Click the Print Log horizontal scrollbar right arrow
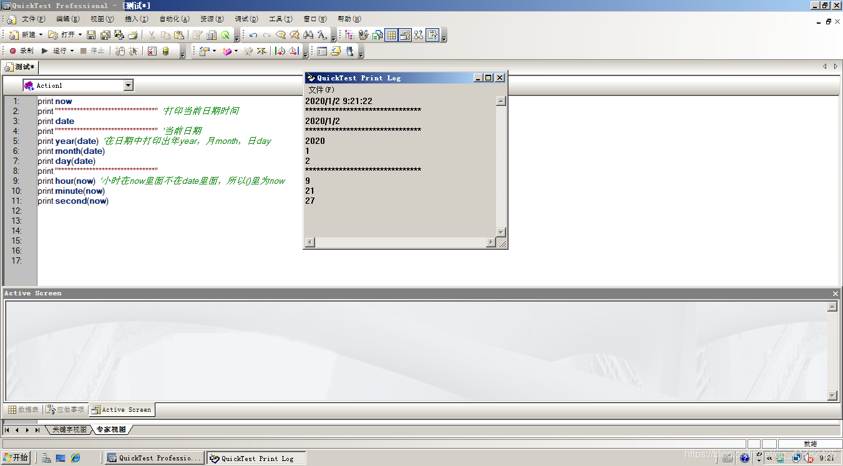843x466 pixels. pos(490,242)
